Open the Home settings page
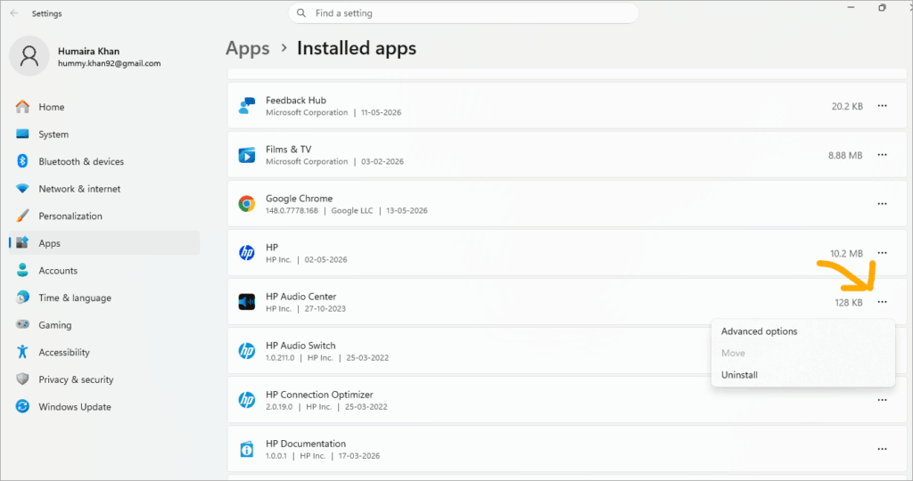 [x=105, y=107]
